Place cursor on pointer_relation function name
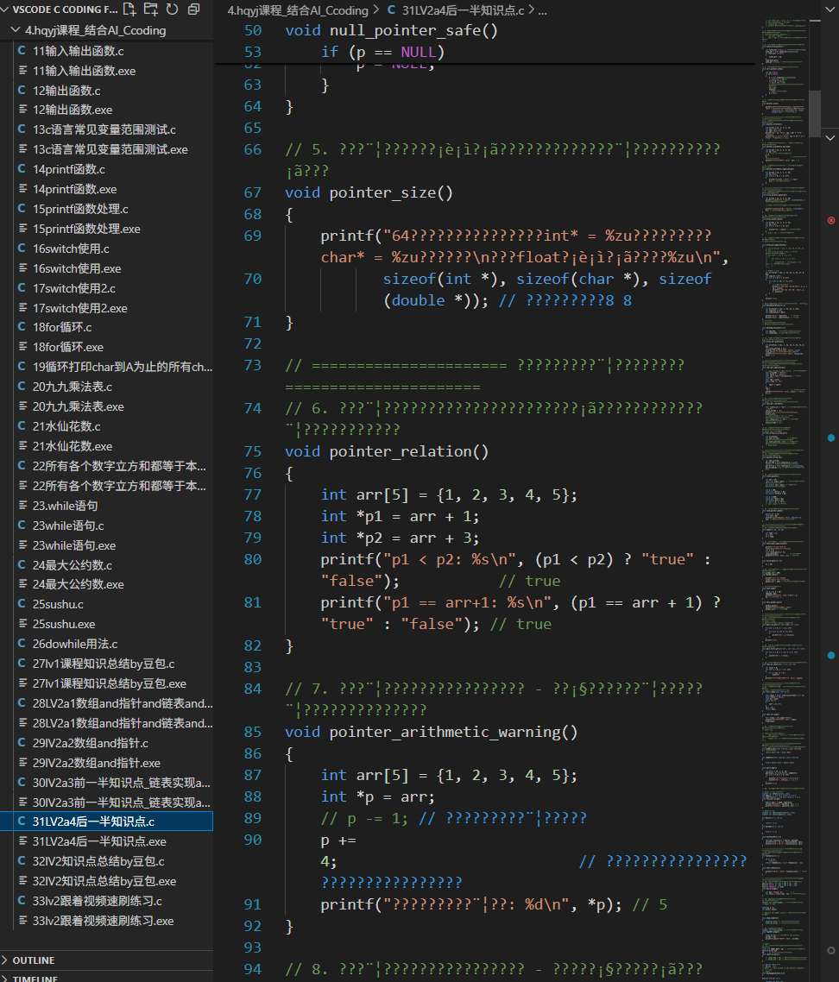 [401, 451]
